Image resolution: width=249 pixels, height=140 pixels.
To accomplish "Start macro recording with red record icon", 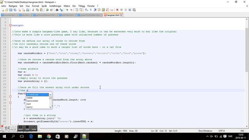I will click(x=117, y=10).
